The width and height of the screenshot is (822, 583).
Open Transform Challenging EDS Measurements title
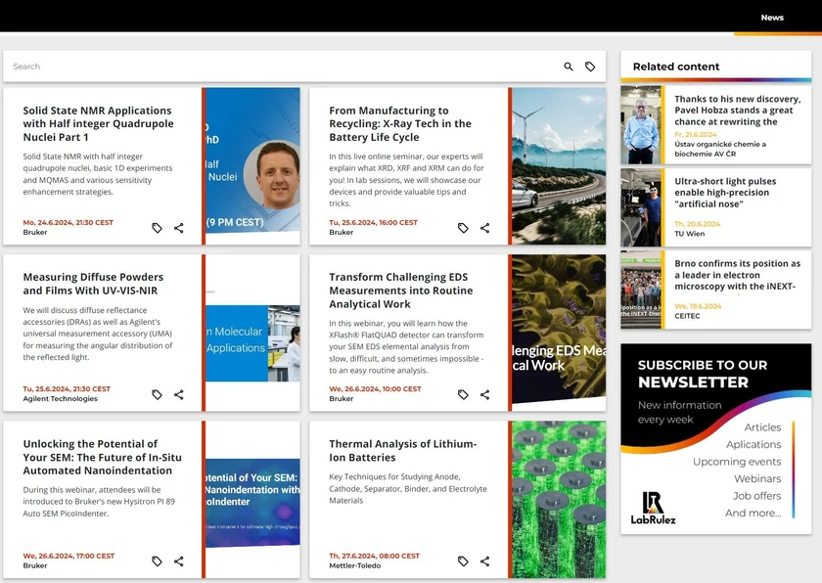(400, 291)
